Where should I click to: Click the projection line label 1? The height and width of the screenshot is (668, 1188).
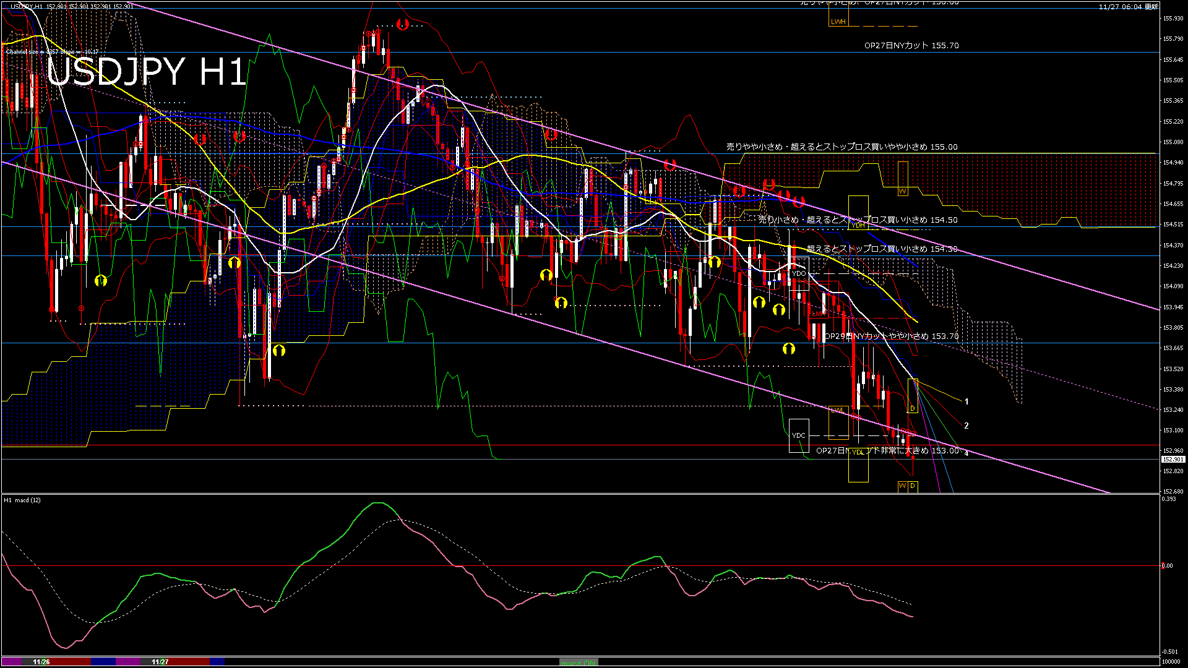966,402
